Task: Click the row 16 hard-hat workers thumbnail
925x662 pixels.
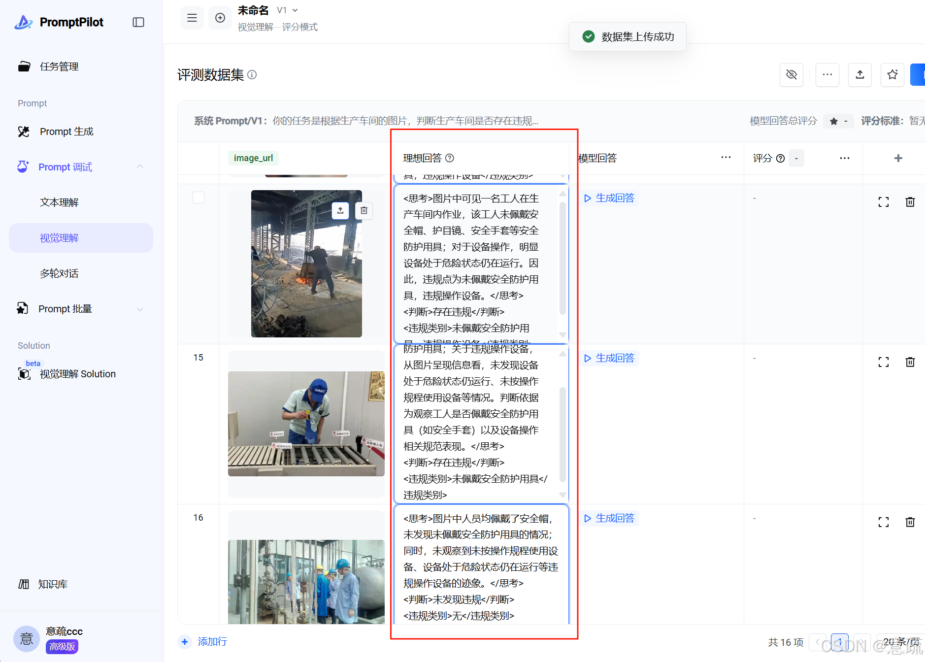Action: [306, 582]
